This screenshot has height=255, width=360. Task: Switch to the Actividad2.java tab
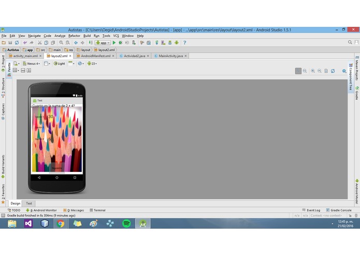tap(133, 56)
